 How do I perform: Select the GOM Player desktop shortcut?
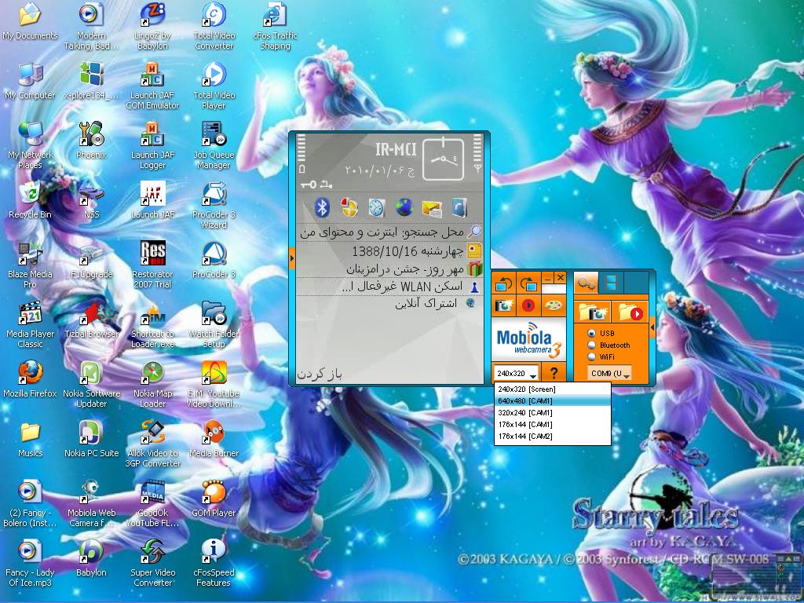click(x=214, y=499)
